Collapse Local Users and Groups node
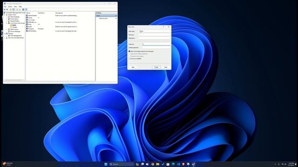The height and width of the screenshot is (167, 298). pyautogui.click(x=7, y=23)
